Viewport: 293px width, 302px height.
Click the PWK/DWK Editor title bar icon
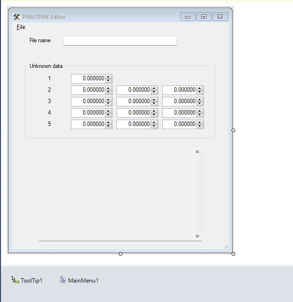click(x=17, y=17)
